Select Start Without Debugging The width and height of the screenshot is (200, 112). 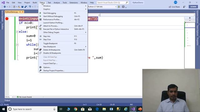coord(63,16)
